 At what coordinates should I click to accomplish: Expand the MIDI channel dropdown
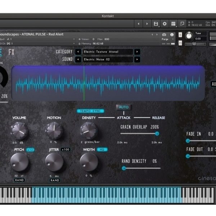(x=74, y=44)
